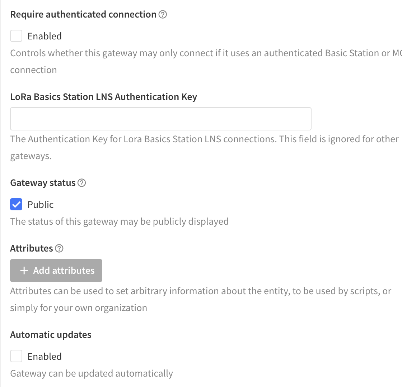Click the Public label text
Screen dimensions: 402x387
[x=41, y=205]
